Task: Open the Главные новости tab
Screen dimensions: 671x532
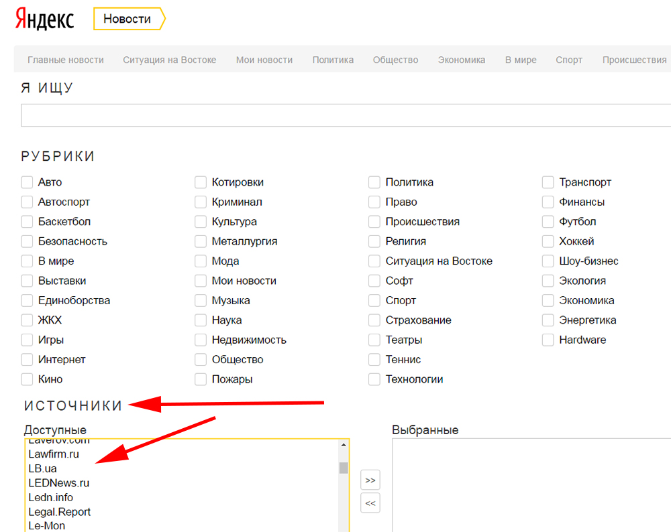Action: [66, 60]
